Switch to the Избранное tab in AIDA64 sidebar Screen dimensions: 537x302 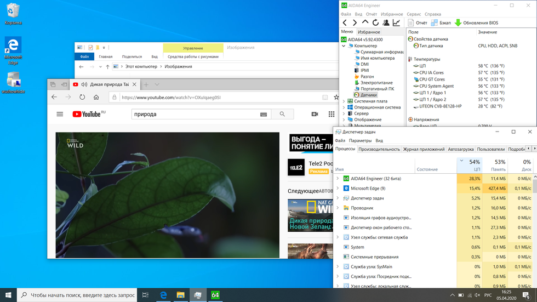click(x=368, y=32)
